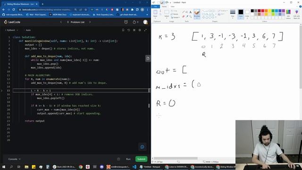Switch to the Notepad window on taskbar
Viewport: 302px width, 170px height.
coord(150,167)
